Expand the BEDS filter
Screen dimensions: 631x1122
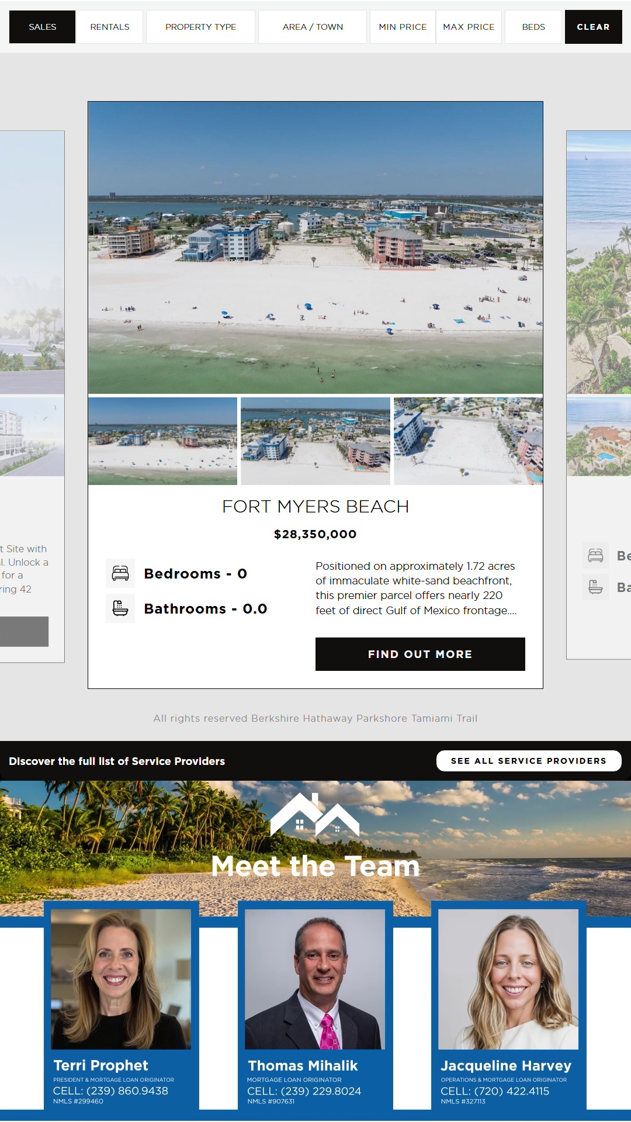tap(533, 27)
